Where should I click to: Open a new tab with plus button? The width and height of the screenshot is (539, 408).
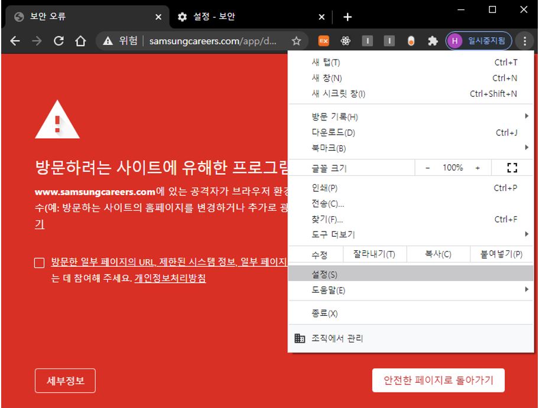pos(348,17)
